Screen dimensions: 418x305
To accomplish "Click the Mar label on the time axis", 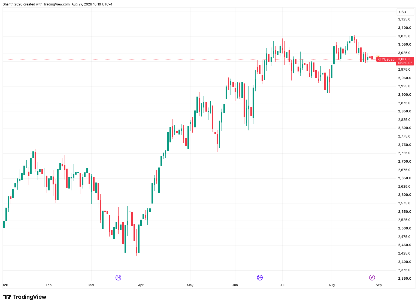I will click(x=92, y=285).
